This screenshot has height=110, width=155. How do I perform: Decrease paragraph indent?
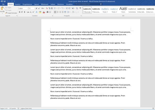pos(67,8)
